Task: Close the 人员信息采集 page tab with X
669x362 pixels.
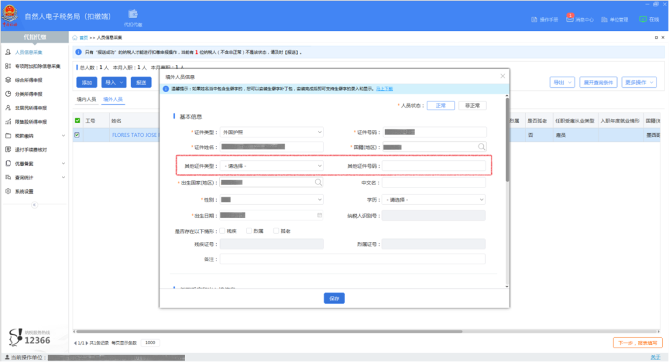Action: click(663, 38)
